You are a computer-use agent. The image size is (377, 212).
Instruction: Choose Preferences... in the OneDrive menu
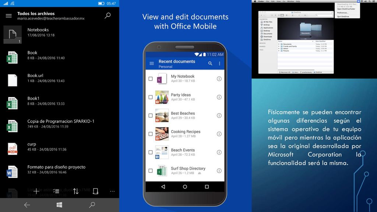click(343, 13)
